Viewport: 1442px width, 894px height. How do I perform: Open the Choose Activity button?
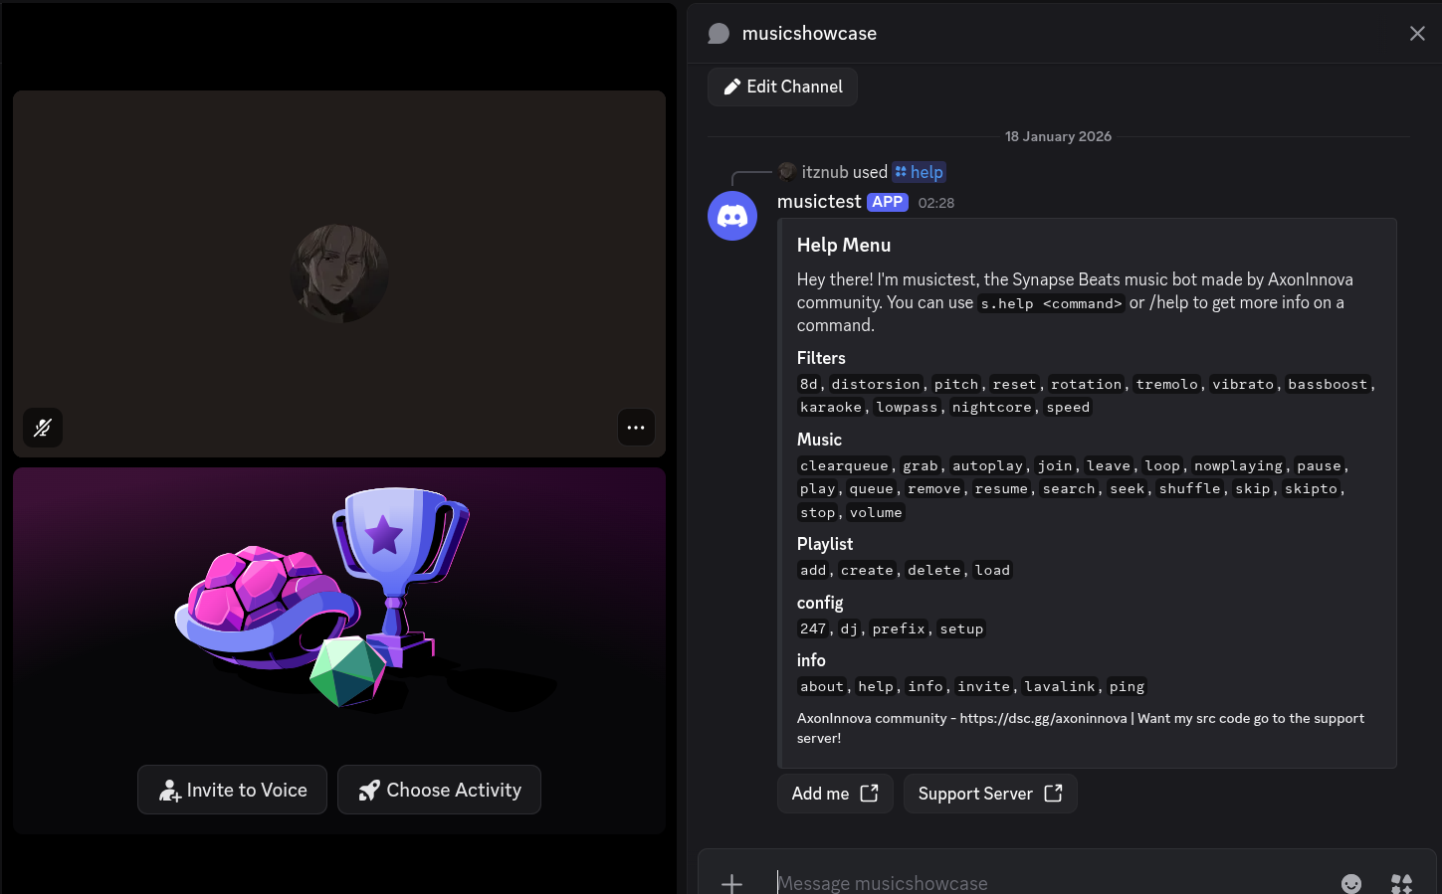439,790
